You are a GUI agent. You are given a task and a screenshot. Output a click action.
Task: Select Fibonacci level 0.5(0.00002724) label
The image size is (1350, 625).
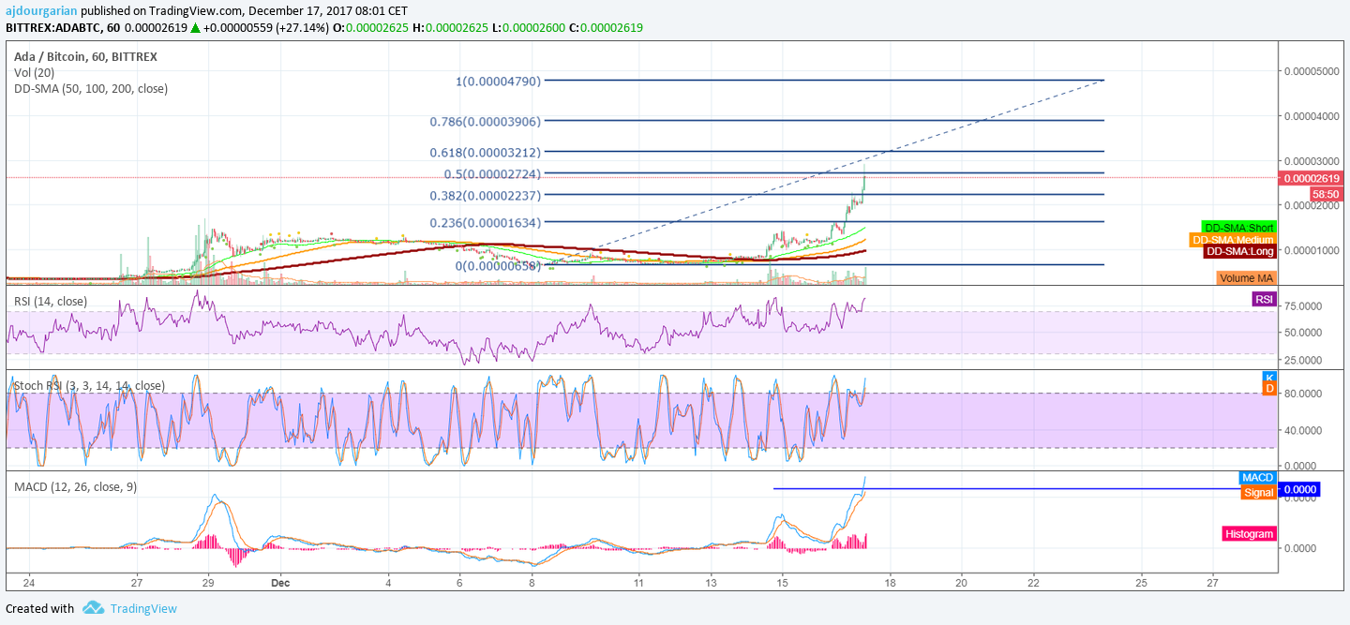pos(492,174)
